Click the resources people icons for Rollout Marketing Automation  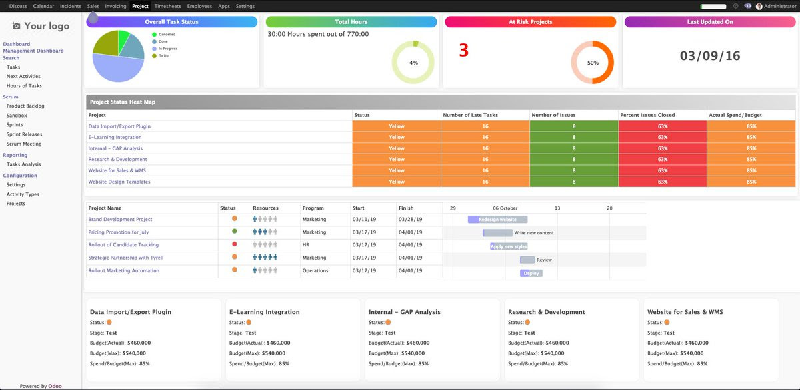[x=265, y=270]
